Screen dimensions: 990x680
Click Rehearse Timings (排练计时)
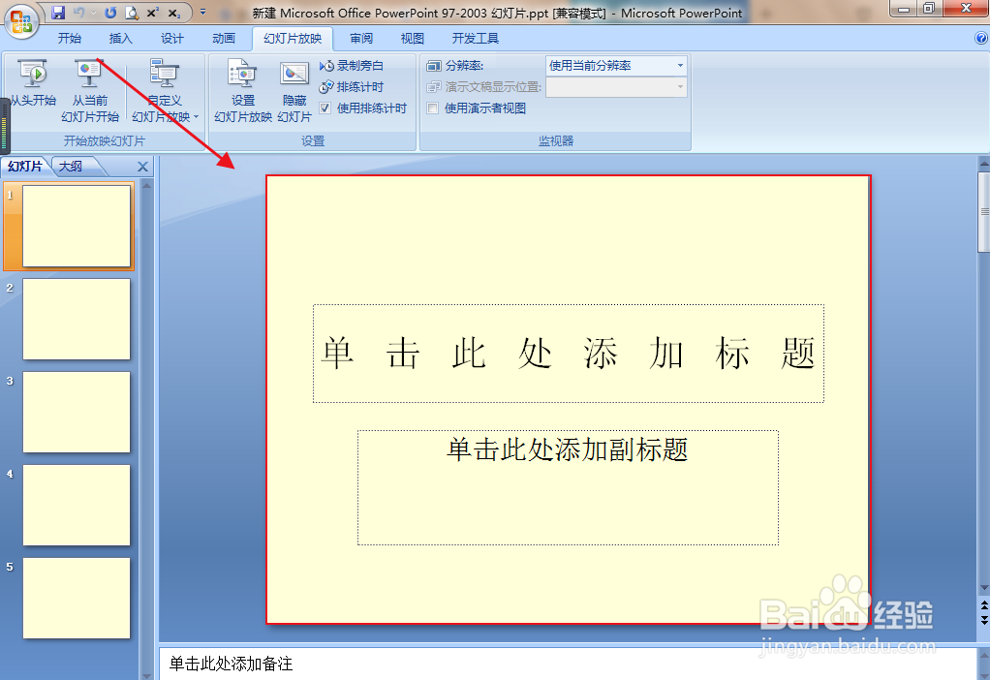coord(351,87)
